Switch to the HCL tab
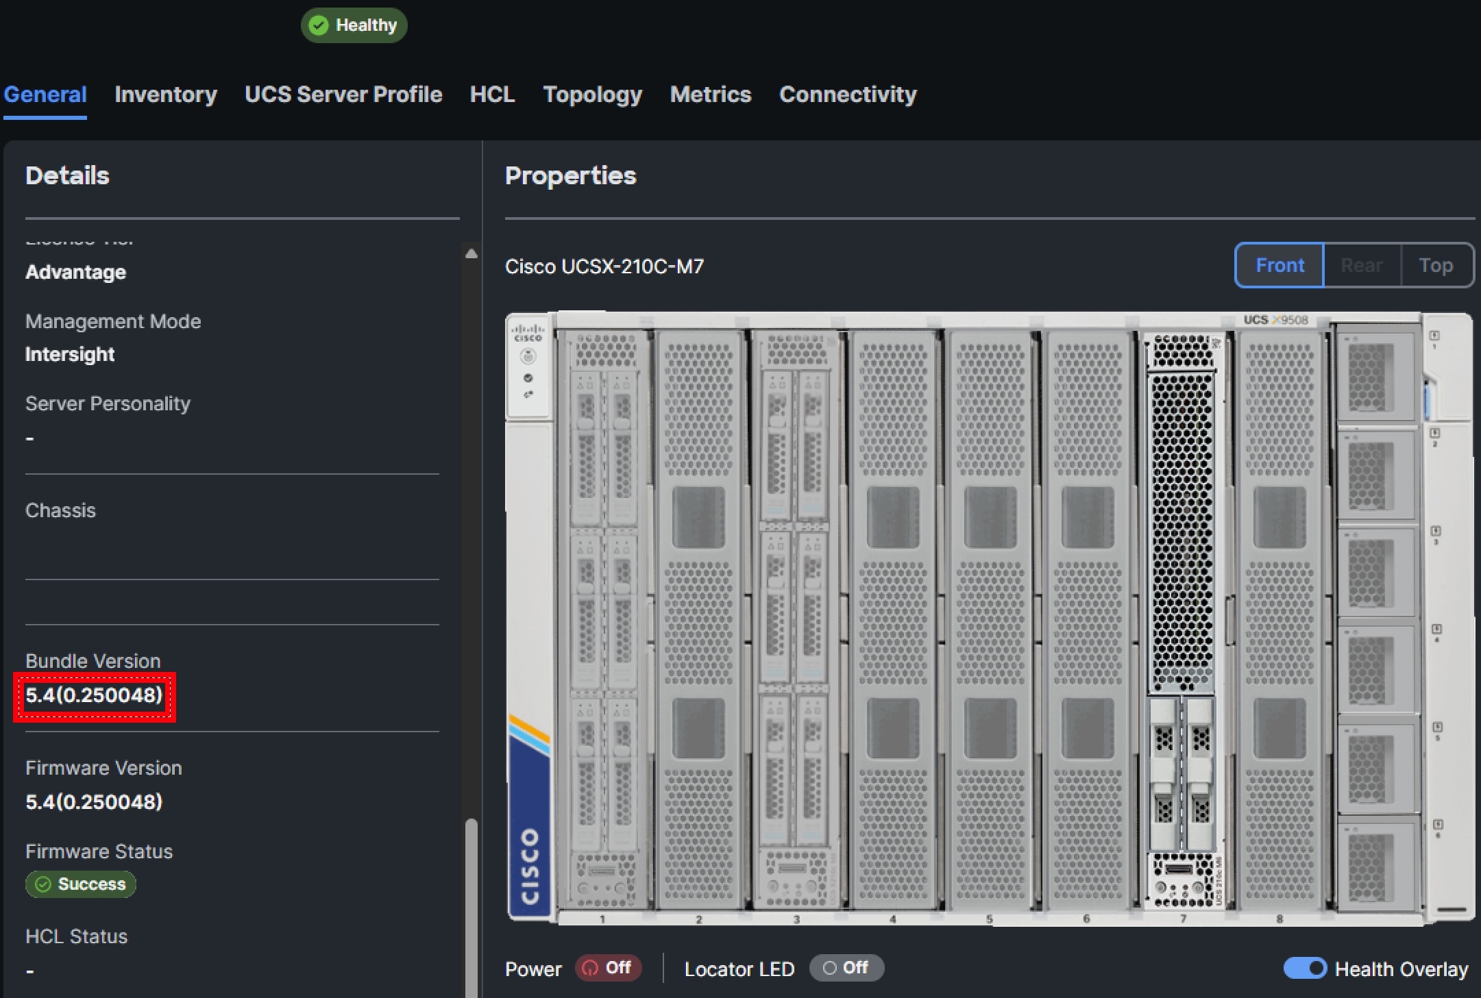This screenshot has width=1481, height=998. pyautogui.click(x=492, y=95)
